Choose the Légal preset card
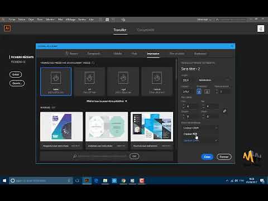 pos(123,82)
